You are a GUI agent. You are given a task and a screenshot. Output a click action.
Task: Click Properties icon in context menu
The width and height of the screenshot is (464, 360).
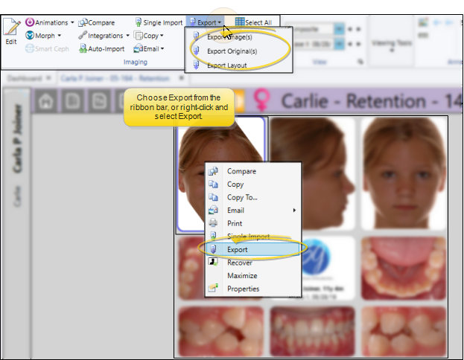click(x=213, y=289)
